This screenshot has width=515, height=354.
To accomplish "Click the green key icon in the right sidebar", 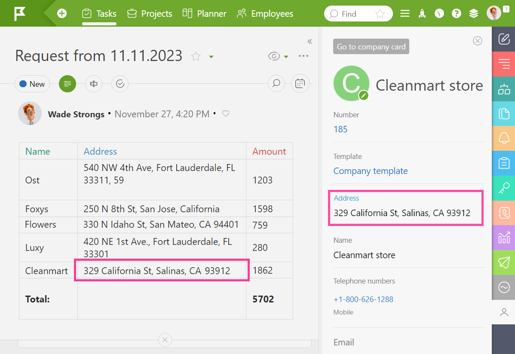I will click(504, 188).
